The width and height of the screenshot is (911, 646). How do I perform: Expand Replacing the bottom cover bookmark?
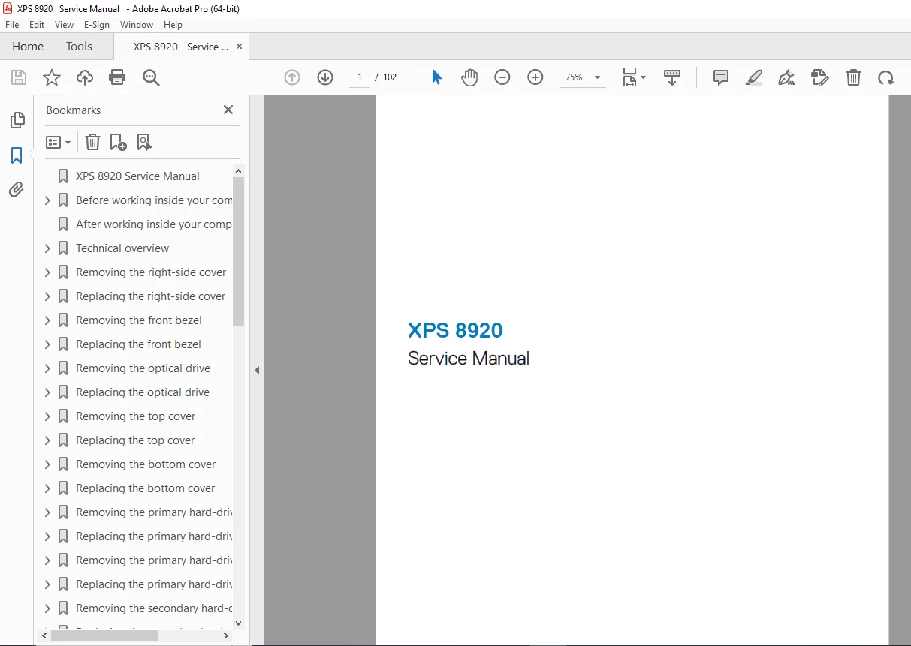click(x=47, y=488)
